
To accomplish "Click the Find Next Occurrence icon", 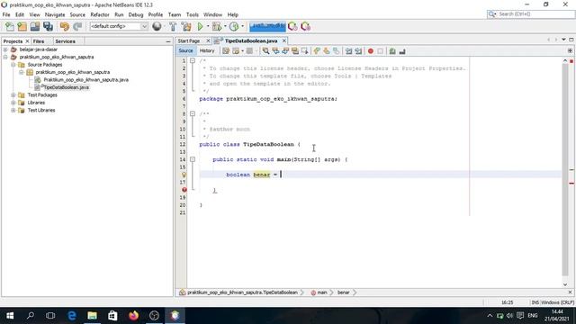I will pyautogui.click(x=285, y=51).
